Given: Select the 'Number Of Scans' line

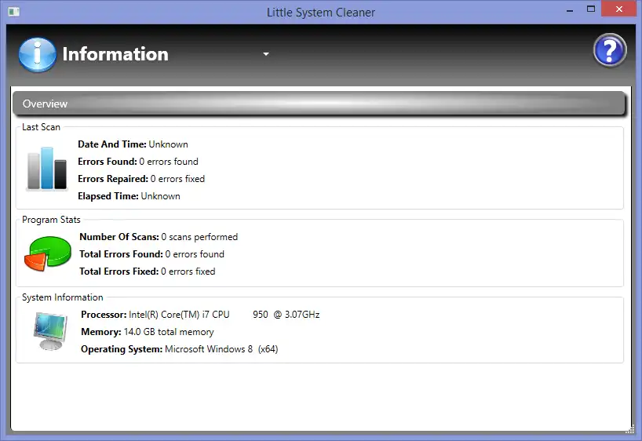Looking at the screenshot, I should [x=159, y=237].
